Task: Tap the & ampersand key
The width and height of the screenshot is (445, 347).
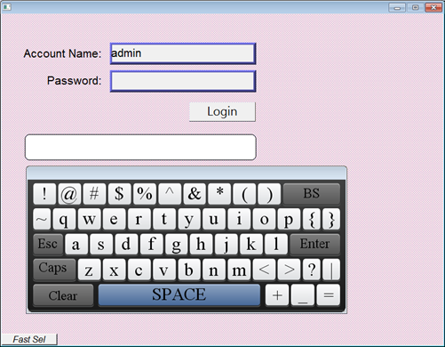Action: click(x=195, y=194)
